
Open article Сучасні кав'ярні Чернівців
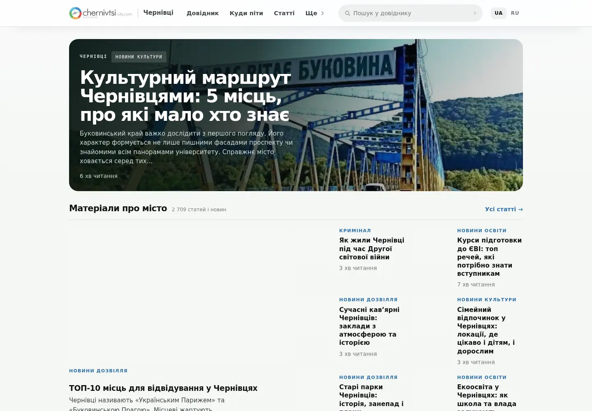pyautogui.click(x=369, y=326)
